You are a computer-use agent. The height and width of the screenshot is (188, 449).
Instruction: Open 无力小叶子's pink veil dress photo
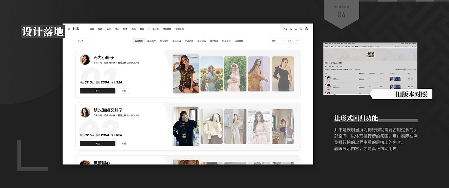tap(235, 74)
